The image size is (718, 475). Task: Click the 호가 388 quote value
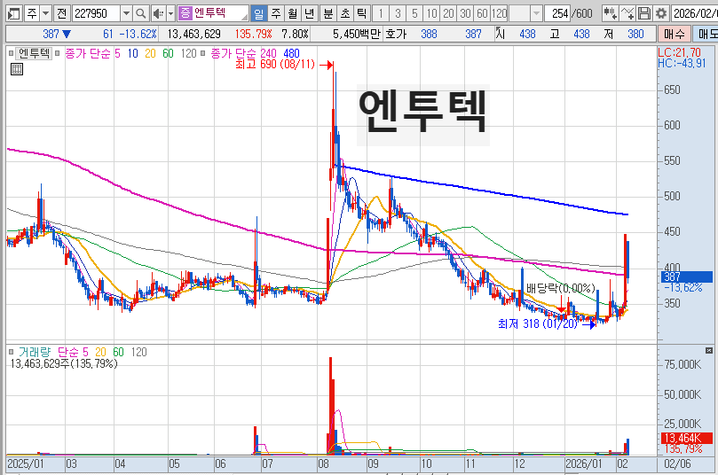pyautogui.click(x=429, y=34)
